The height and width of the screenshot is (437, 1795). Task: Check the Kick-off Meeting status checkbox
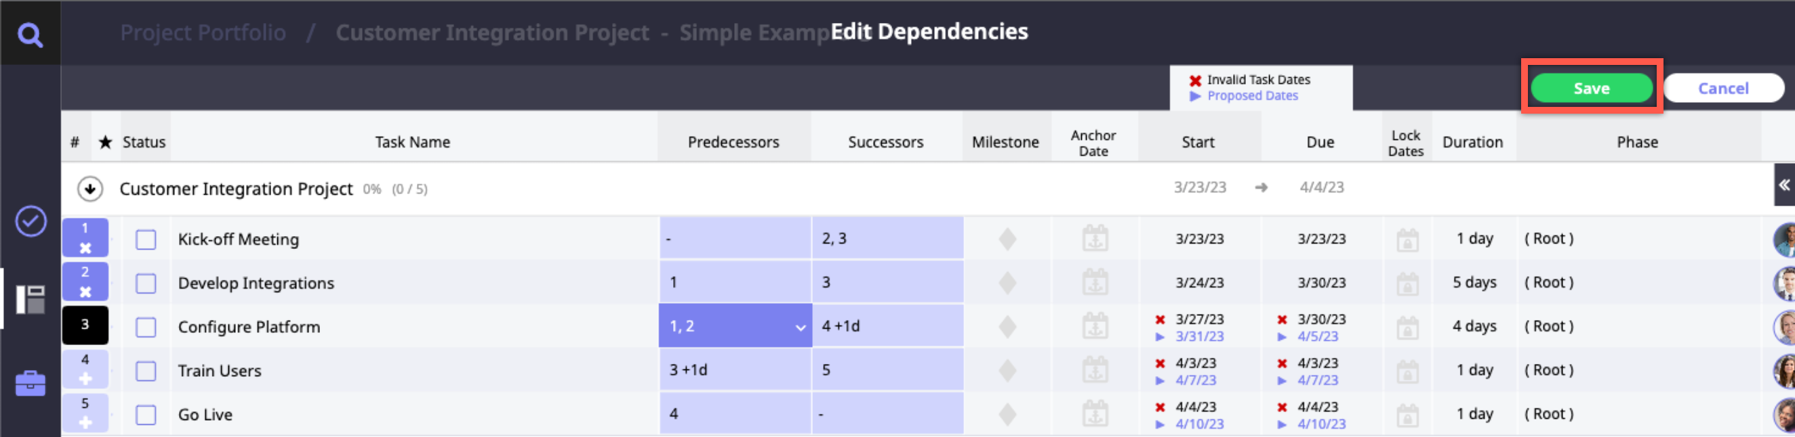[x=146, y=239]
